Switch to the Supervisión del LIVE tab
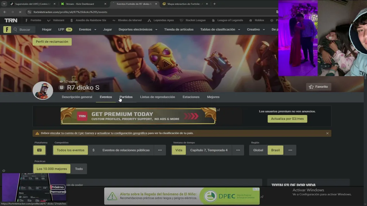The width and height of the screenshot is (367, 206). (32, 4)
